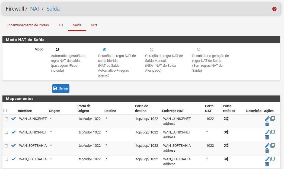The height and width of the screenshot is (169, 284).
Task: Check the select-all checkbox in mappings header
Action: pos(5,110)
